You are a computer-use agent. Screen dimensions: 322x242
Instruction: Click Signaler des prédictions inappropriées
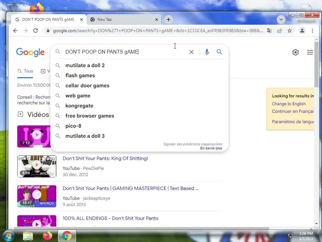pos(193,144)
